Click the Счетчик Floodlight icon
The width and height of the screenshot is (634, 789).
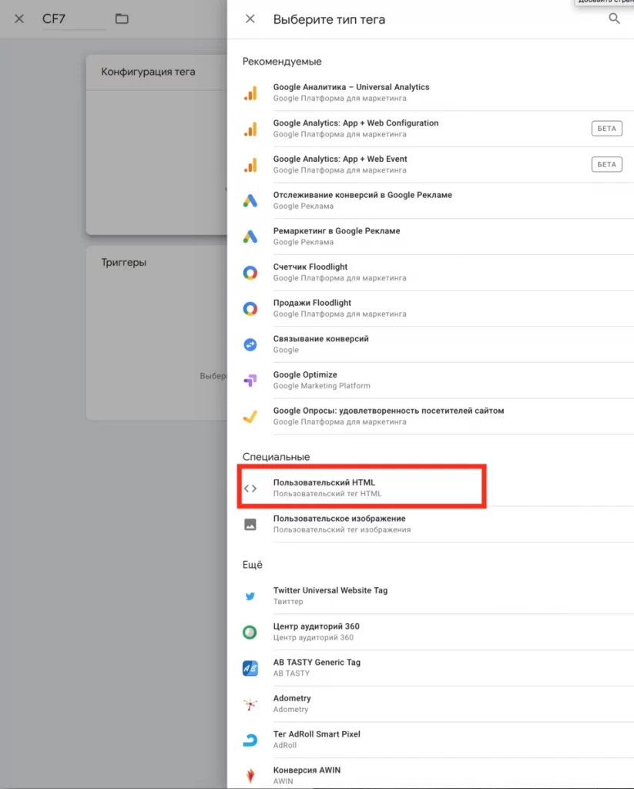[250, 273]
